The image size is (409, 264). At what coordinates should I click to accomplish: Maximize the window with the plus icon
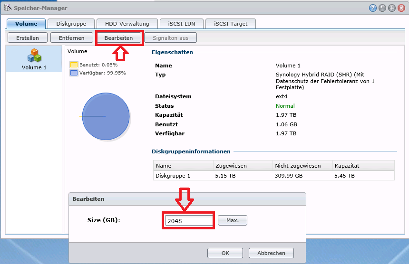(391, 8)
